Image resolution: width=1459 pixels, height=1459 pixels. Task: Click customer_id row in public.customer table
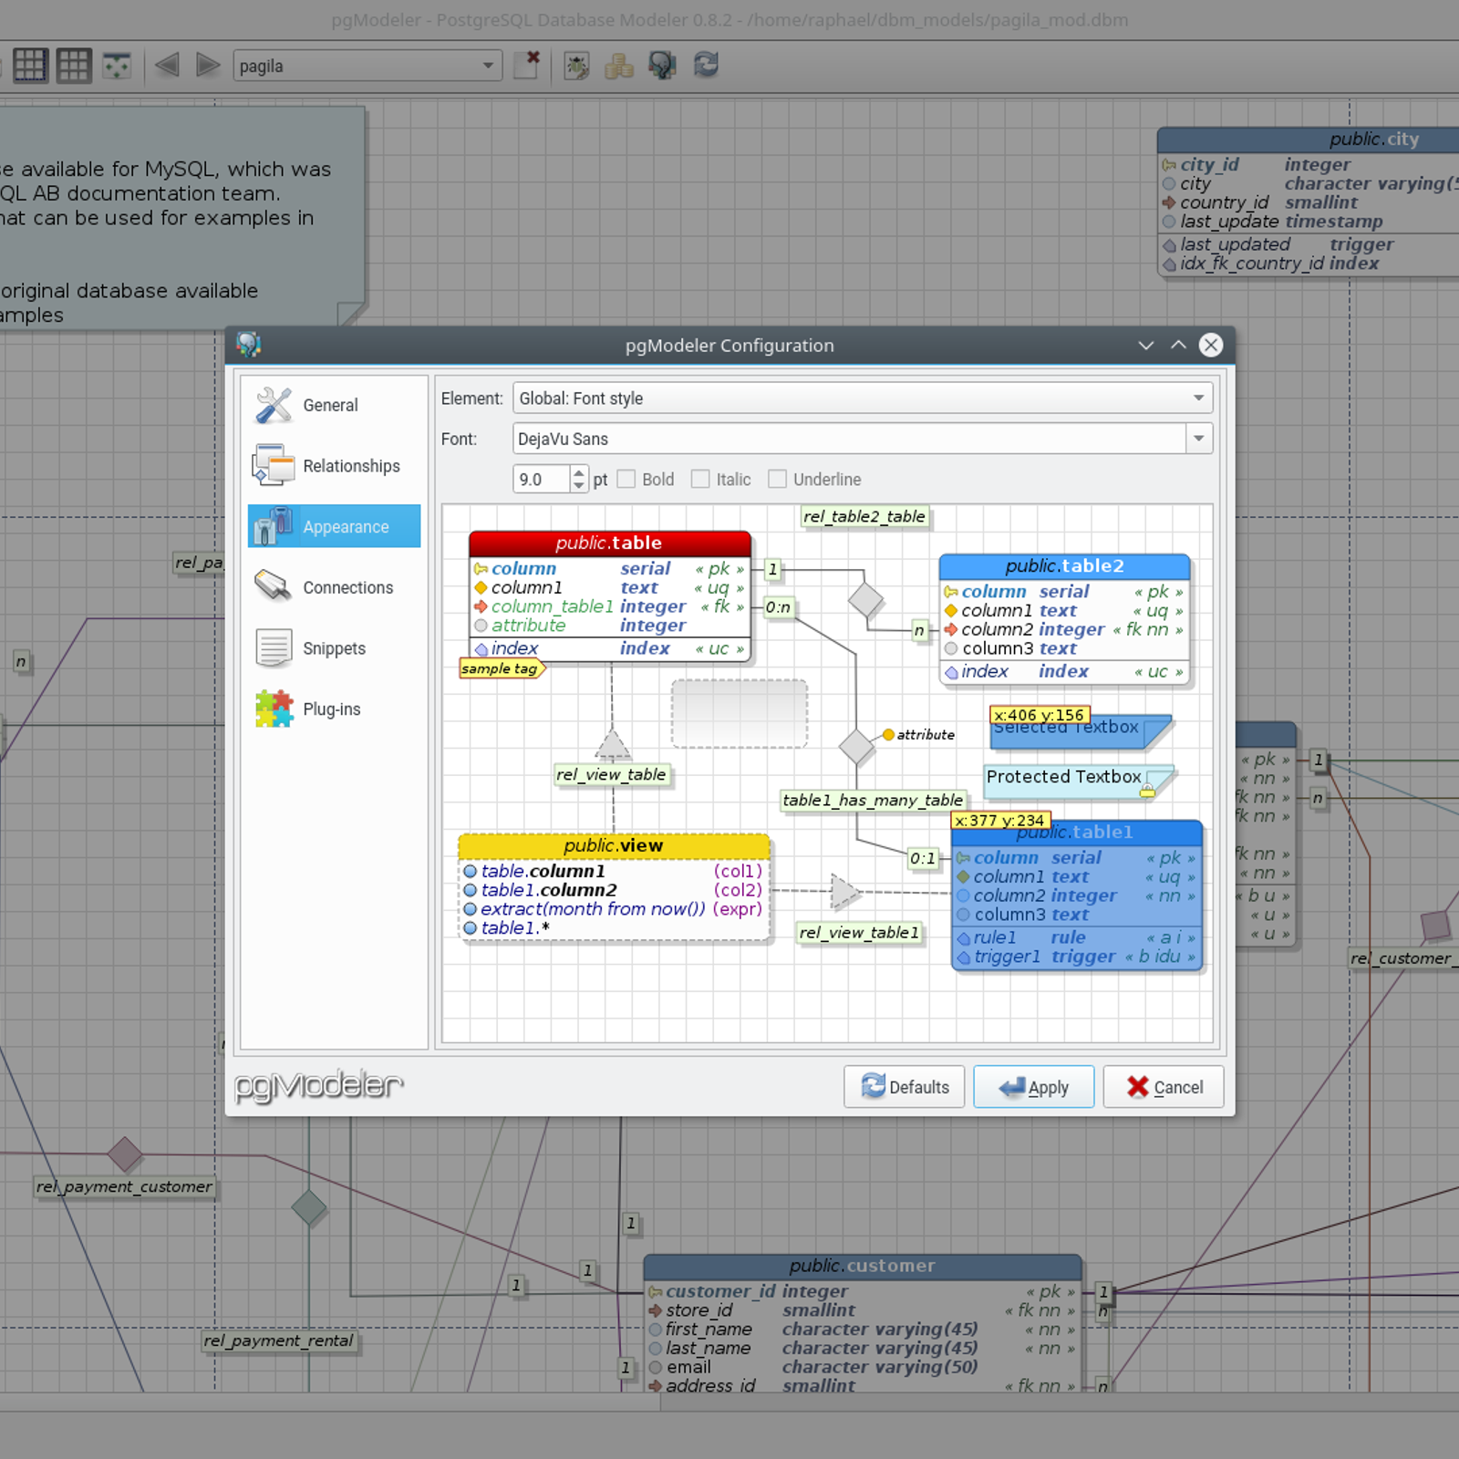click(x=863, y=1291)
